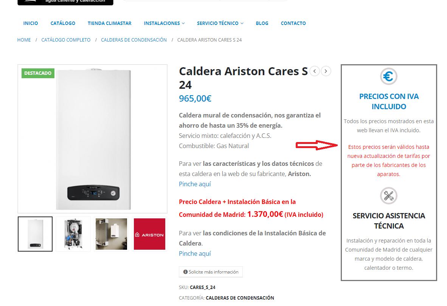Select the first white boiler thumbnail
The width and height of the screenshot is (447, 306).
[x=35, y=234]
